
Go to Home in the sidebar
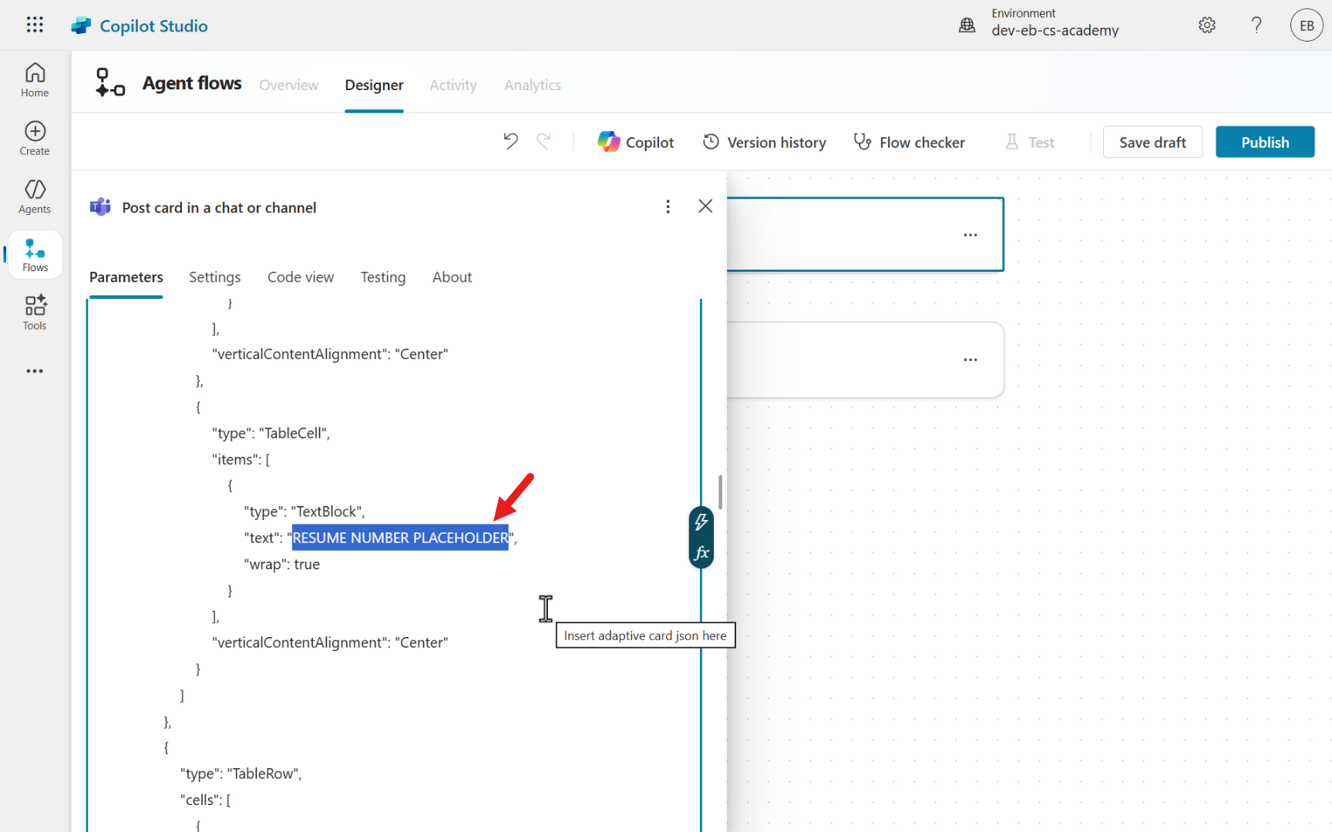pyautogui.click(x=35, y=80)
